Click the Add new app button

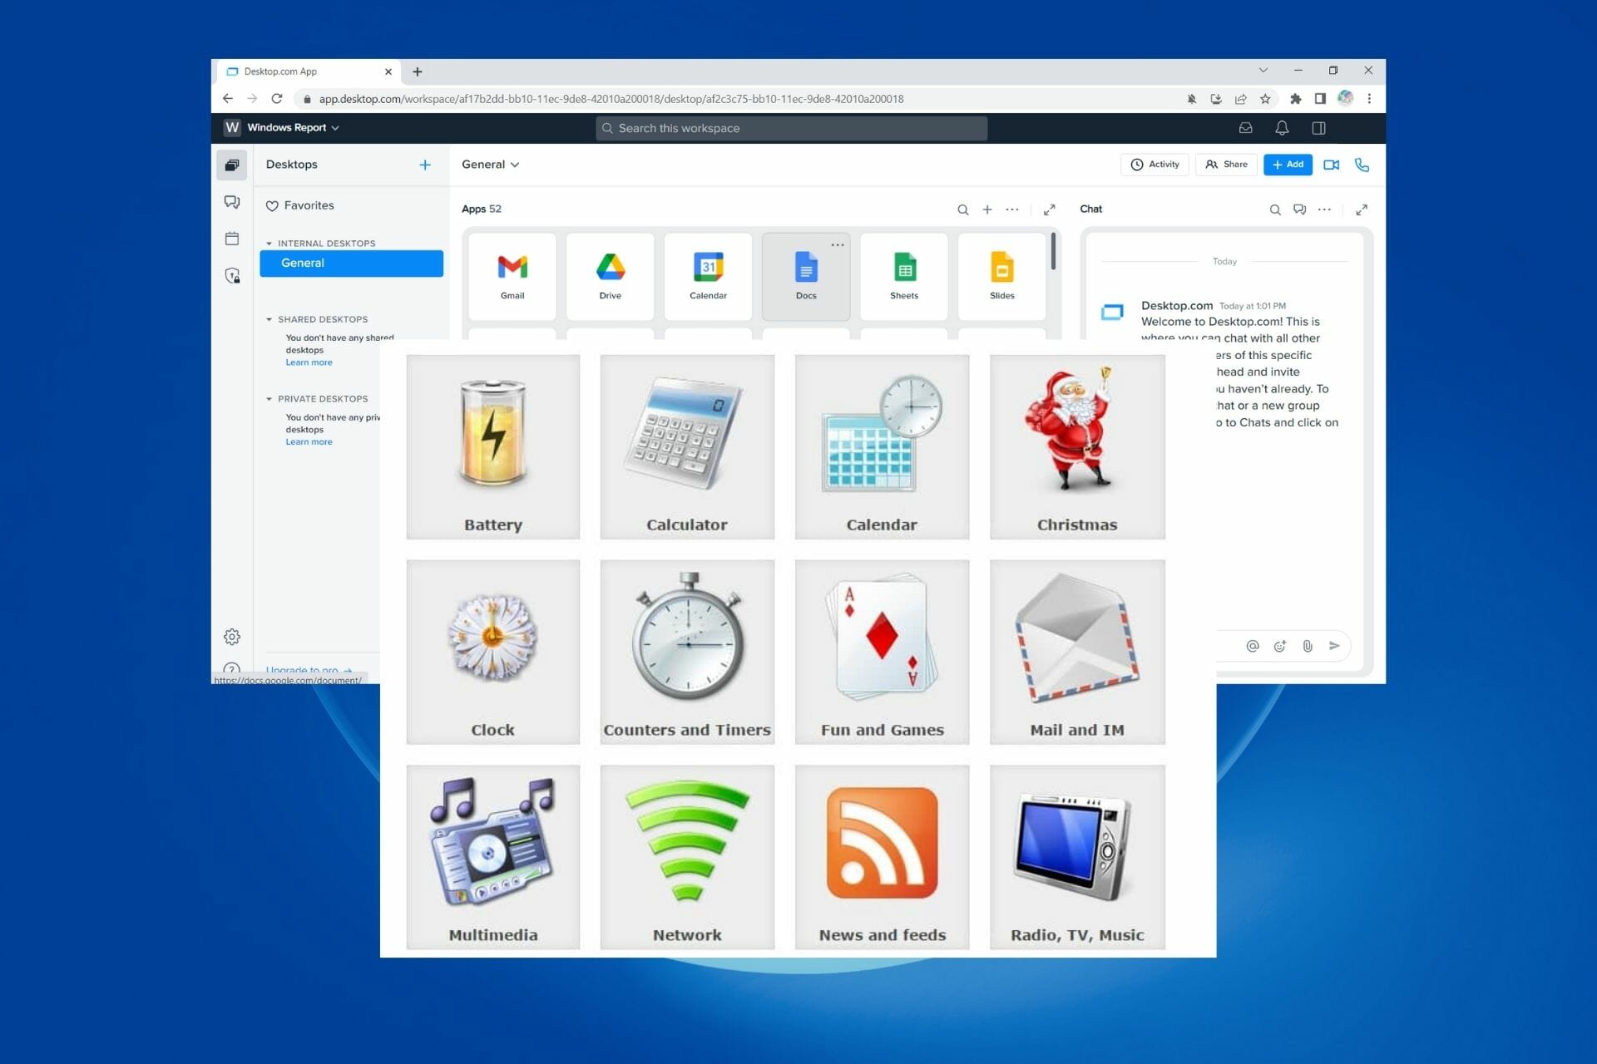coord(986,209)
